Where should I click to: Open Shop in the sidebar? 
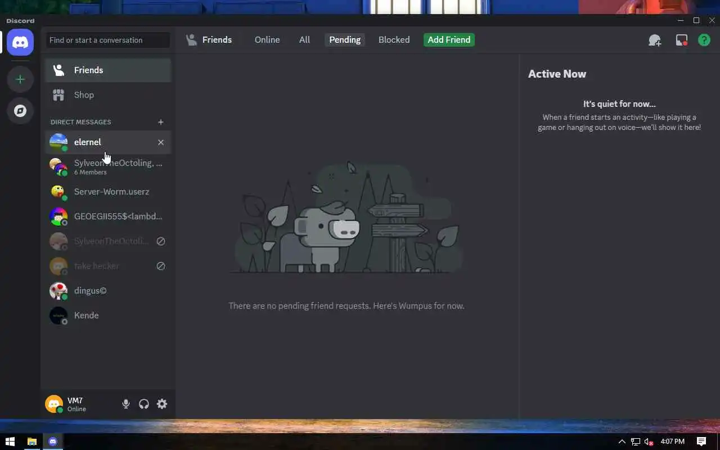(108, 94)
